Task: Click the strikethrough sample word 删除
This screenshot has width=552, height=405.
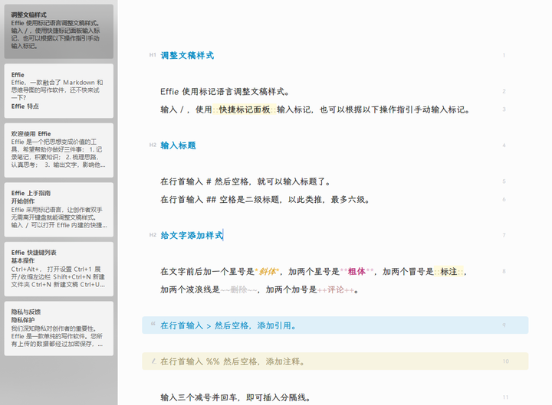Action: [238, 289]
